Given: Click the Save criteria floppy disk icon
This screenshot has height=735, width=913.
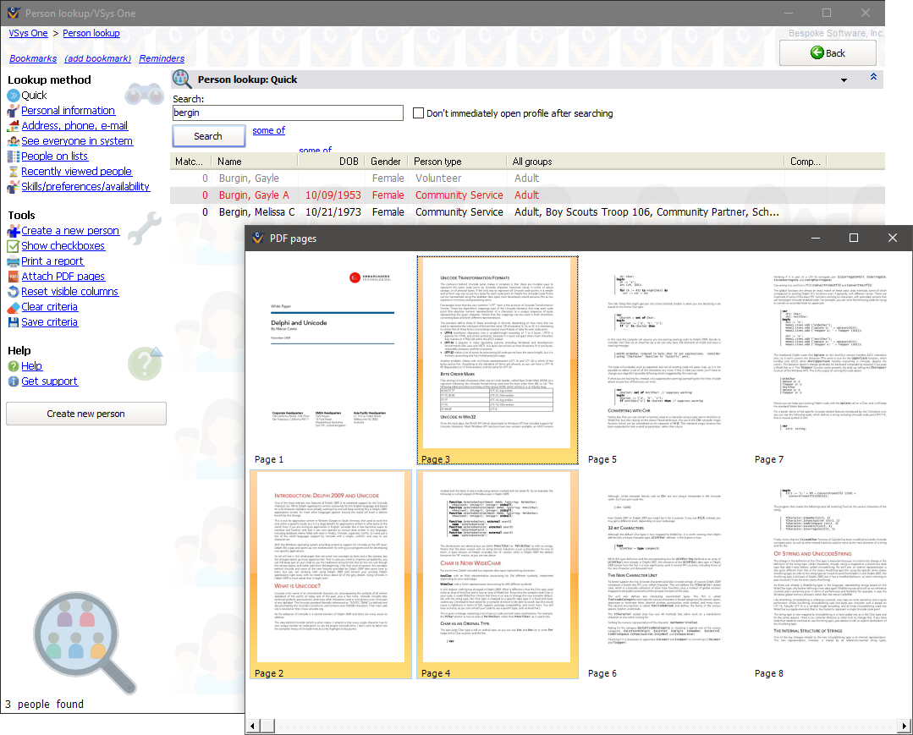Looking at the screenshot, I should pyautogui.click(x=14, y=322).
